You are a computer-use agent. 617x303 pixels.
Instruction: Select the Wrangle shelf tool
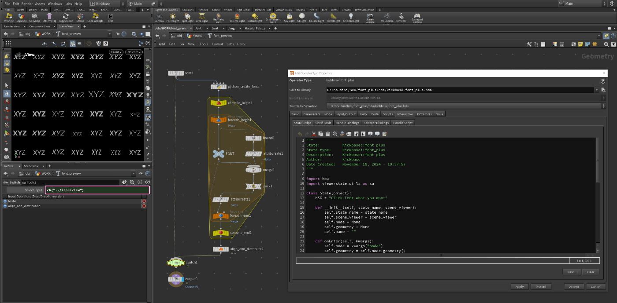tap(9, 18)
